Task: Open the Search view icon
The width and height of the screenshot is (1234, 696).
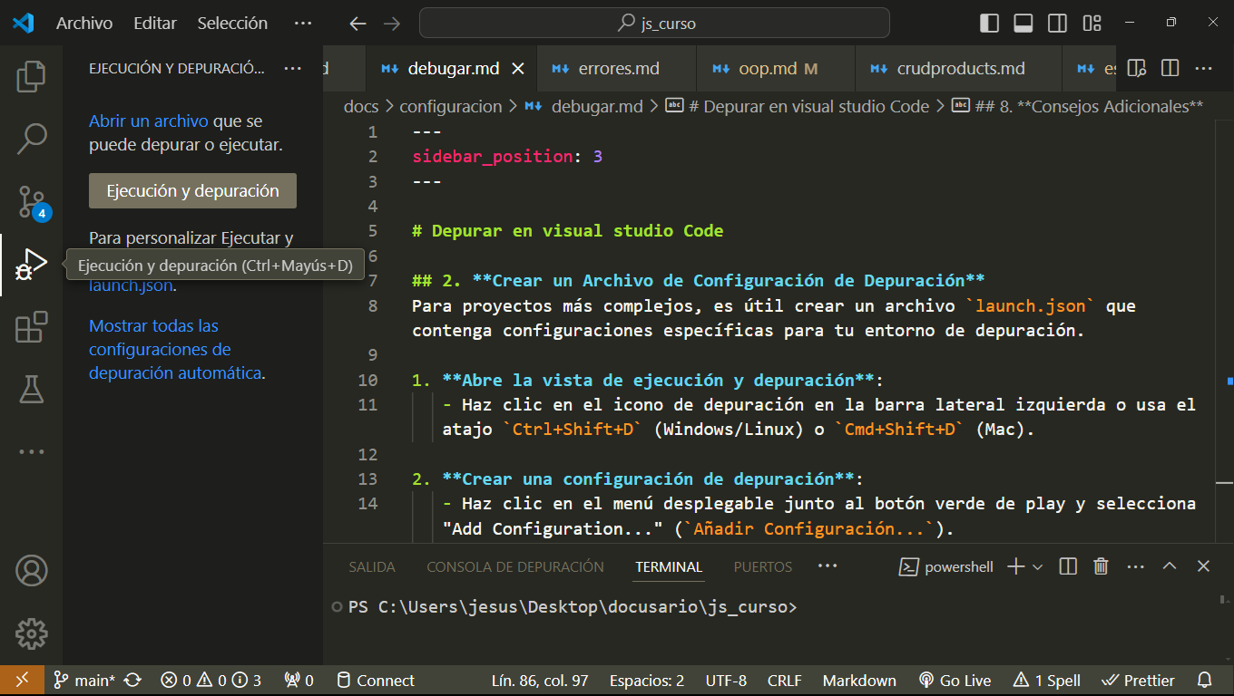Action: click(x=31, y=139)
